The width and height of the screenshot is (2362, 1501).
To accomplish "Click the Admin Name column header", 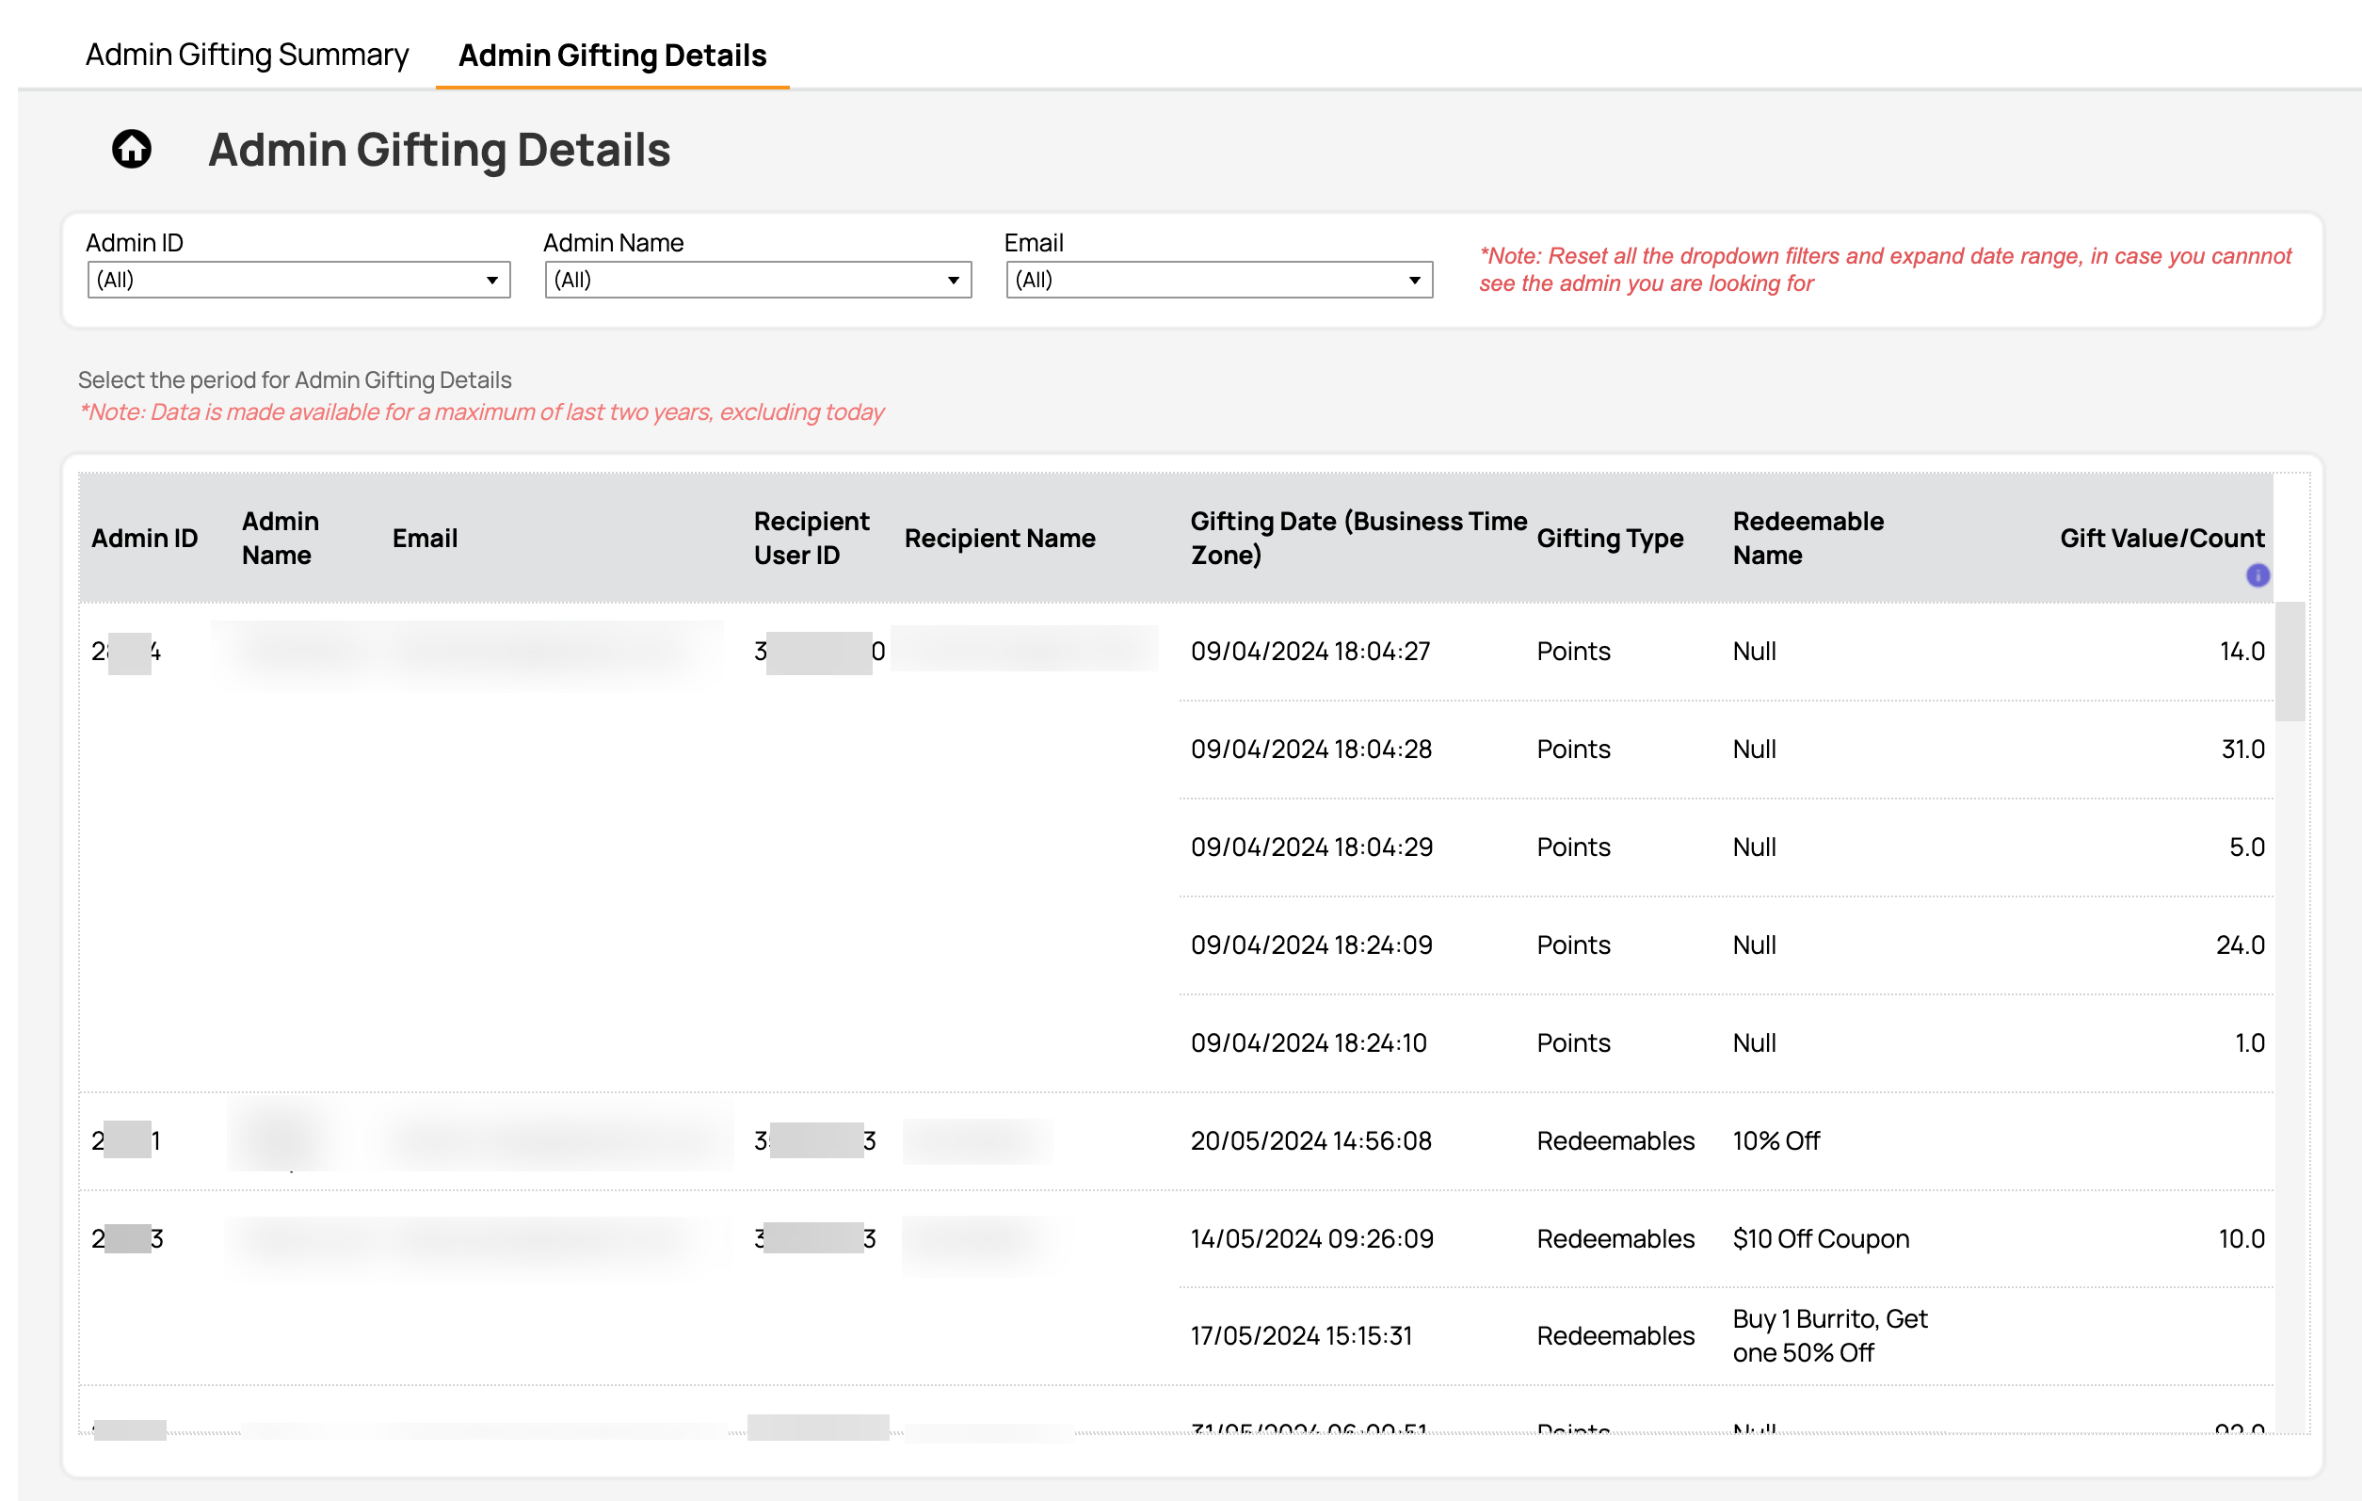I will pyautogui.click(x=280, y=538).
